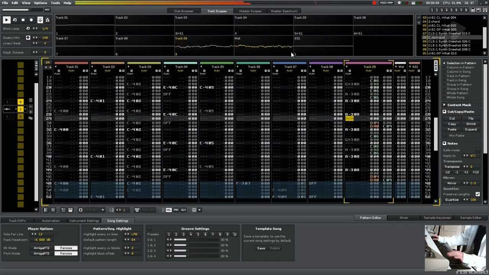Start playback with the Play button

[x=6, y=20]
